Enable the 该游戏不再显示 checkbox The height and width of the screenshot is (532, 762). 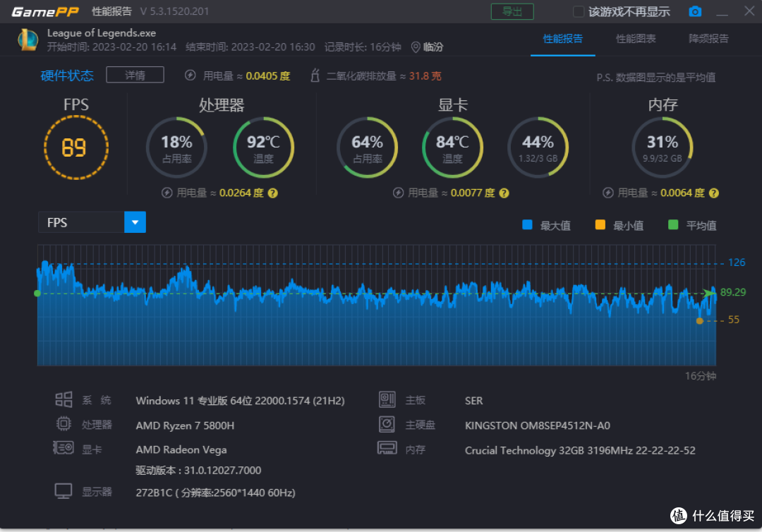pyautogui.click(x=579, y=12)
